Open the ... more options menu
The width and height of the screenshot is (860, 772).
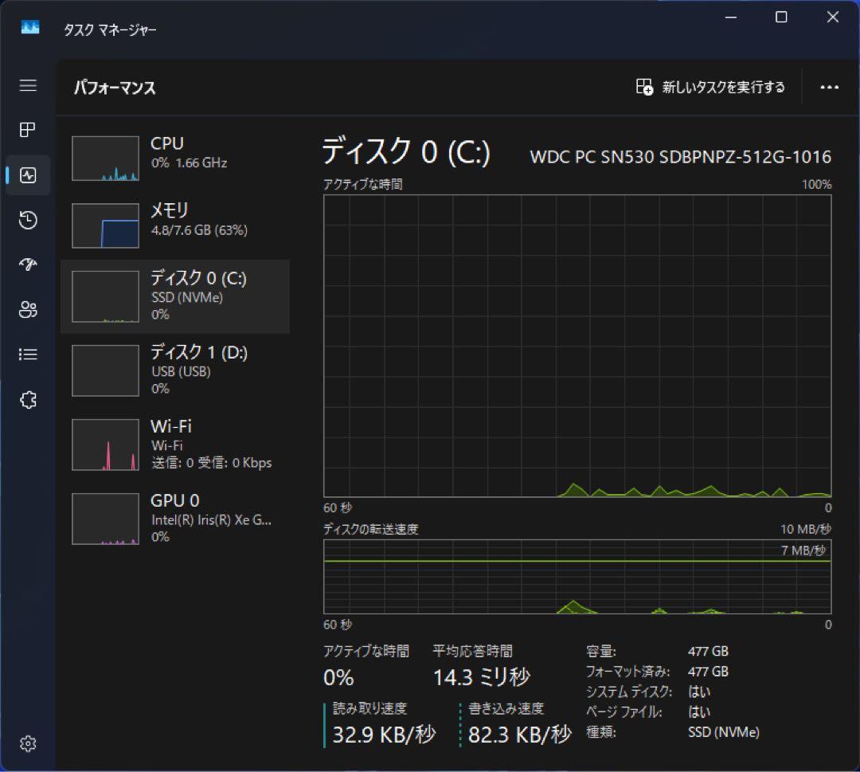pyautogui.click(x=830, y=88)
